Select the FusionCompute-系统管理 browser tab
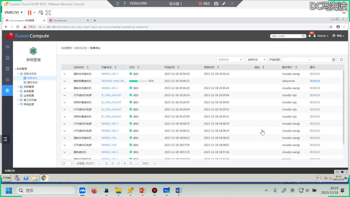This screenshot has width=350, height=197. 25,21
